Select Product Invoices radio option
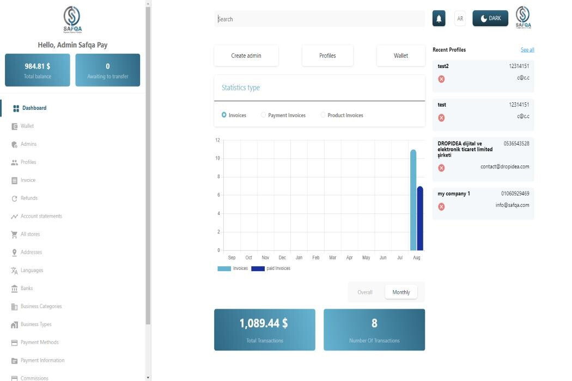 [323, 115]
